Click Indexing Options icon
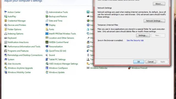This screenshot has width=176, height=99. (x=5, y=34)
